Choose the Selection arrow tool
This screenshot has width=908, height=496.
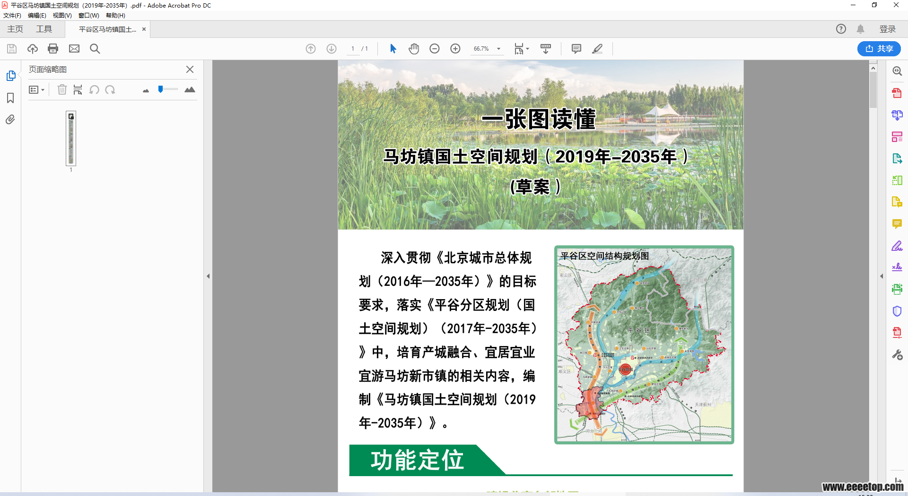click(x=393, y=49)
